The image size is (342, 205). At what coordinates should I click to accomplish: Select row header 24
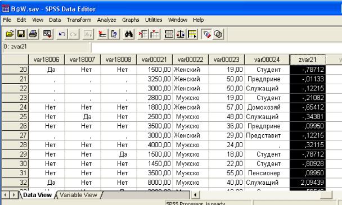15,107
